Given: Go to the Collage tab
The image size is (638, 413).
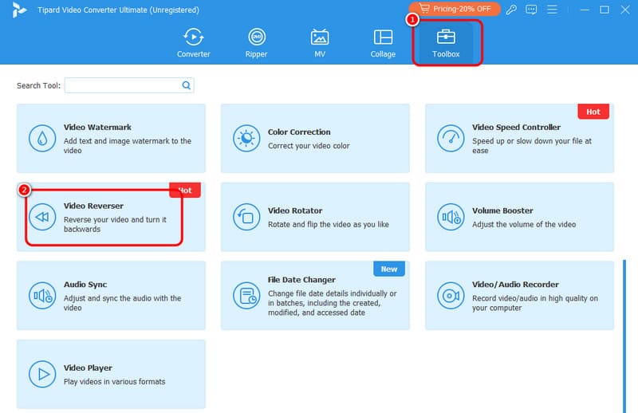Looking at the screenshot, I should pyautogui.click(x=383, y=43).
